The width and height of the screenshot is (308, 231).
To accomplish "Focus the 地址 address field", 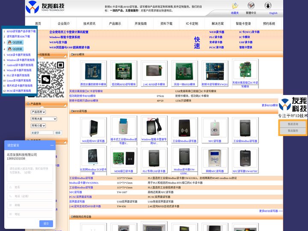I will point(30,214).
